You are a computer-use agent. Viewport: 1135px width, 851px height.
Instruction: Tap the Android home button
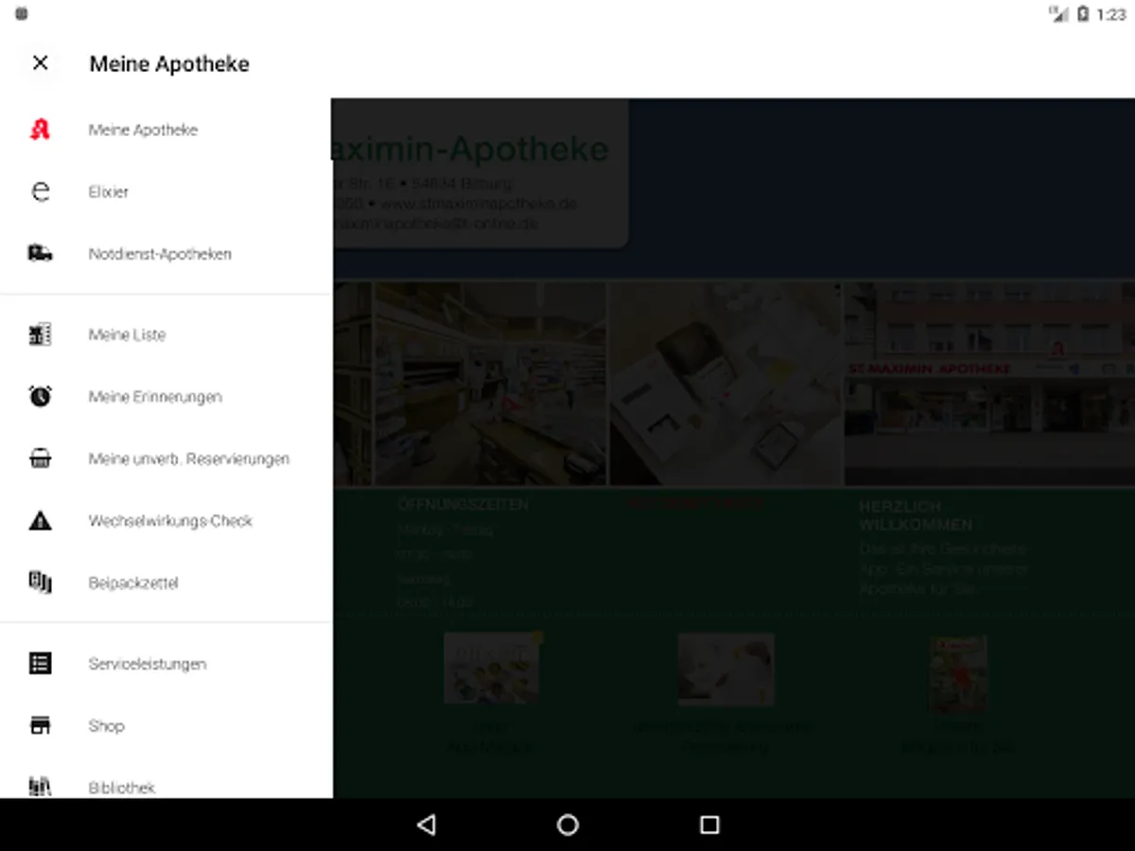coord(567,825)
